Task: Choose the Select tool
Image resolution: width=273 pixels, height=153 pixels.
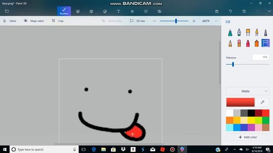Action: (10, 21)
